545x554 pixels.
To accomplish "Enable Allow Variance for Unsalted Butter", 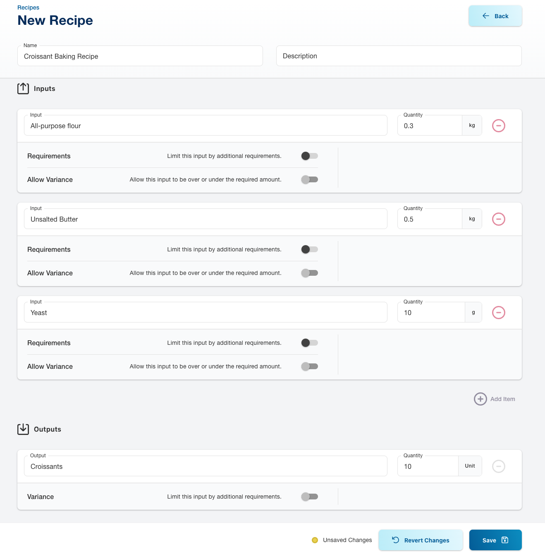I will click(309, 273).
